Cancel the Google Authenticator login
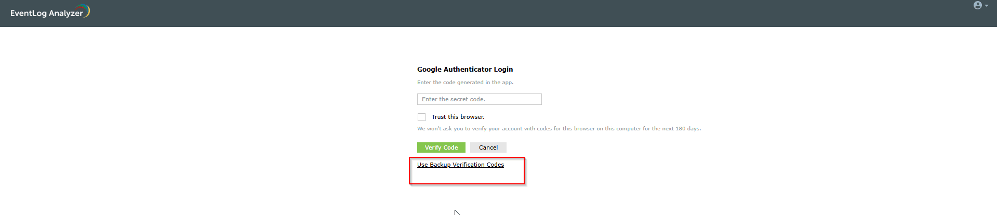The height and width of the screenshot is (215, 997). 488,147
